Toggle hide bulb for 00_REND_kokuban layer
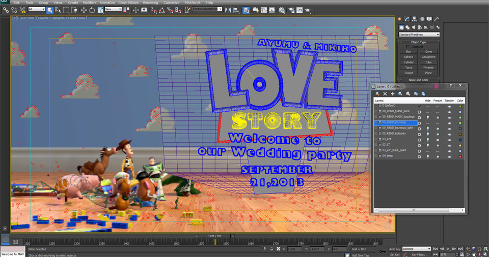489x257 pixels. tap(427, 134)
